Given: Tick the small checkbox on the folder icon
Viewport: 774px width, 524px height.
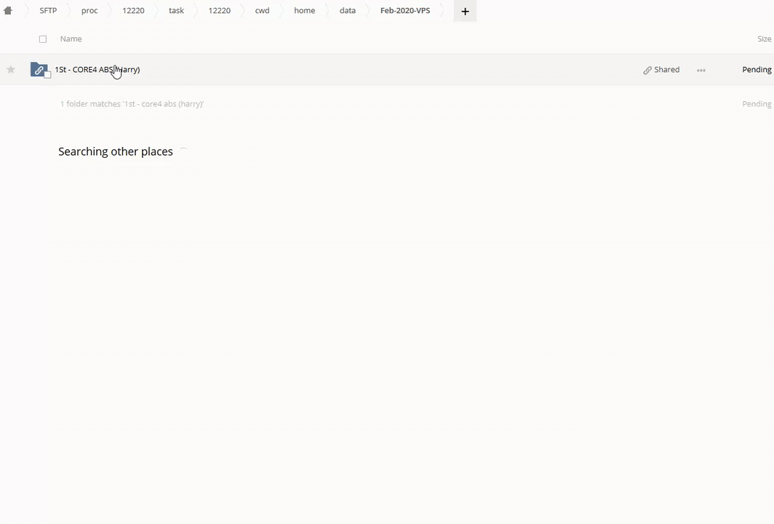Looking at the screenshot, I should tap(48, 75).
